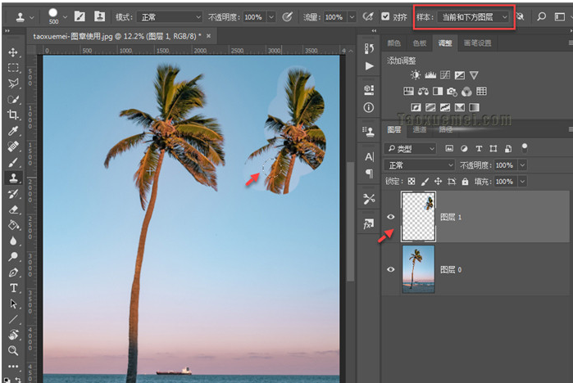Image resolution: width=573 pixels, height=383 pixels.
Task: Open the 模式 blend mode dropdown in options bar
Action: (170, 16)
